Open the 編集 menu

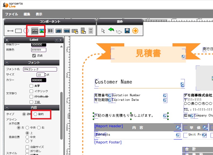(x=27, y=14)
